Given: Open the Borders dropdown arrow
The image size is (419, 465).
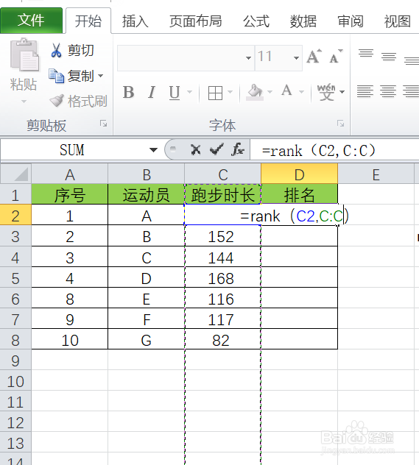Looking at the screenshot, I should [x=230, y=92].
